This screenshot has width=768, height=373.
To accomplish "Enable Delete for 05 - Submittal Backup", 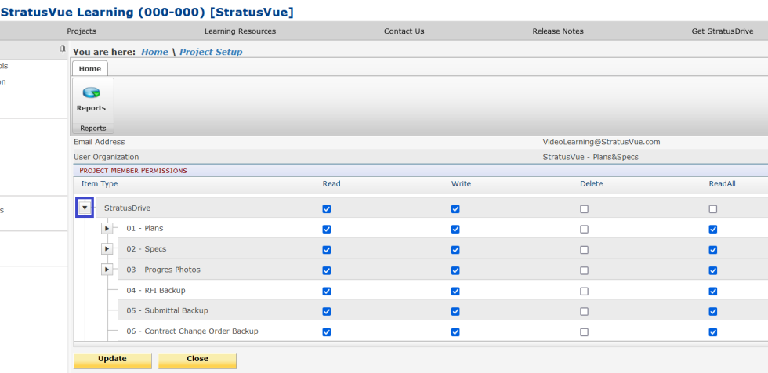I will (585, 311).
